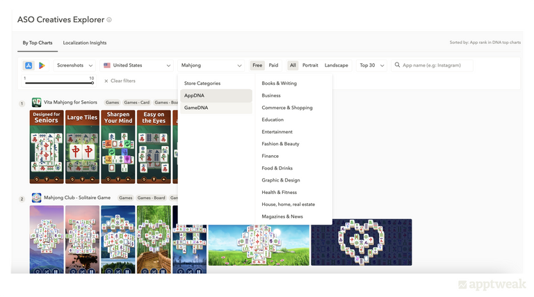534x297 pixels.
Task: Click Mahjong Club - Solitaire Game title
Action: pyautogui.click(x=77, y=198)
